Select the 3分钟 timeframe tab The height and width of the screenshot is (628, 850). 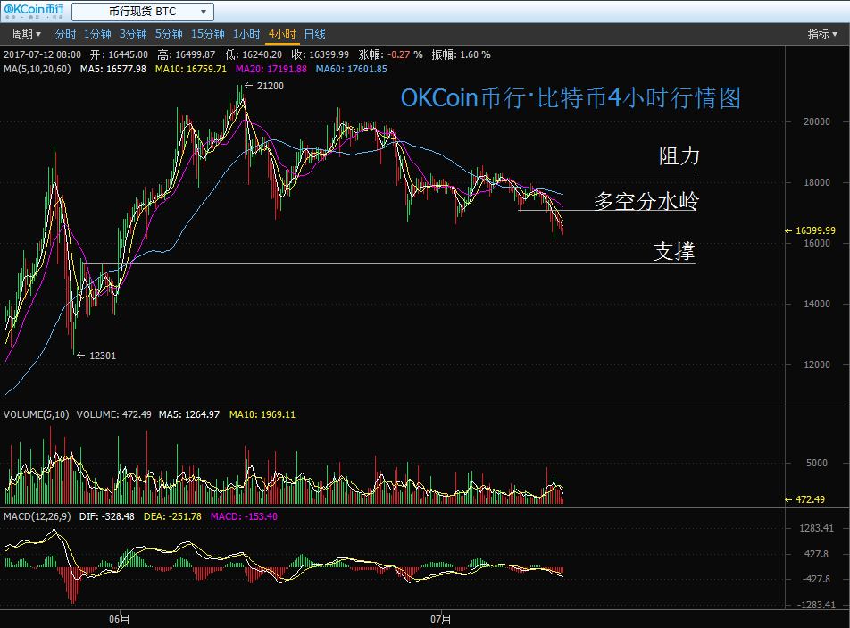coord(133,34)
